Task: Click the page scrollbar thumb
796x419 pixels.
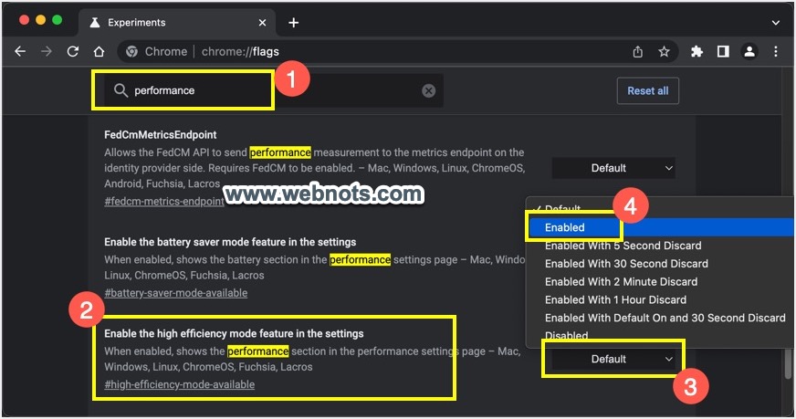Action: [789, 363]
